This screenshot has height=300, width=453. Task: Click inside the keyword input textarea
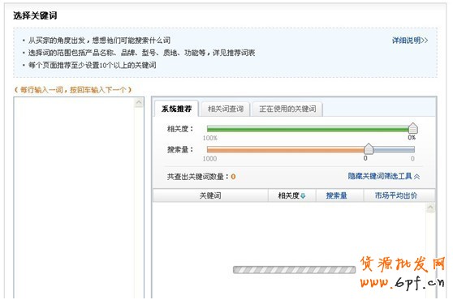74,198
